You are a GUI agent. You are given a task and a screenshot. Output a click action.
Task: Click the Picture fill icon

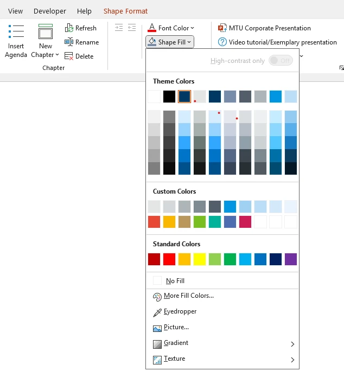pyautogui.click(x=157, y=328)
